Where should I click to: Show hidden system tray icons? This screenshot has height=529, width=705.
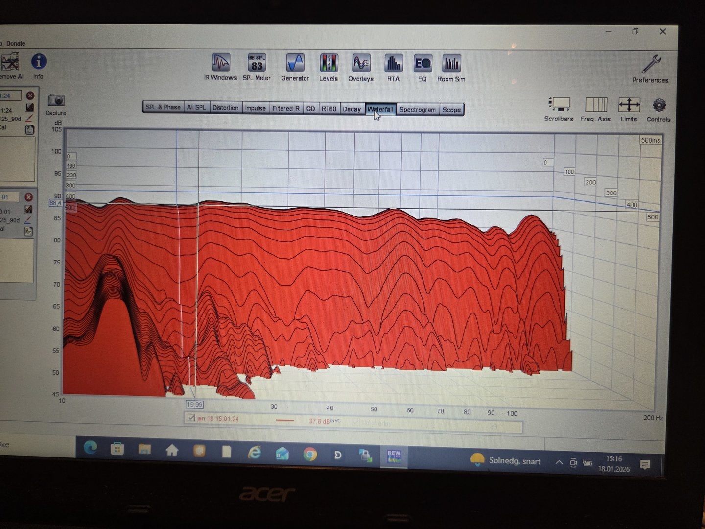(x=559, y=462)
